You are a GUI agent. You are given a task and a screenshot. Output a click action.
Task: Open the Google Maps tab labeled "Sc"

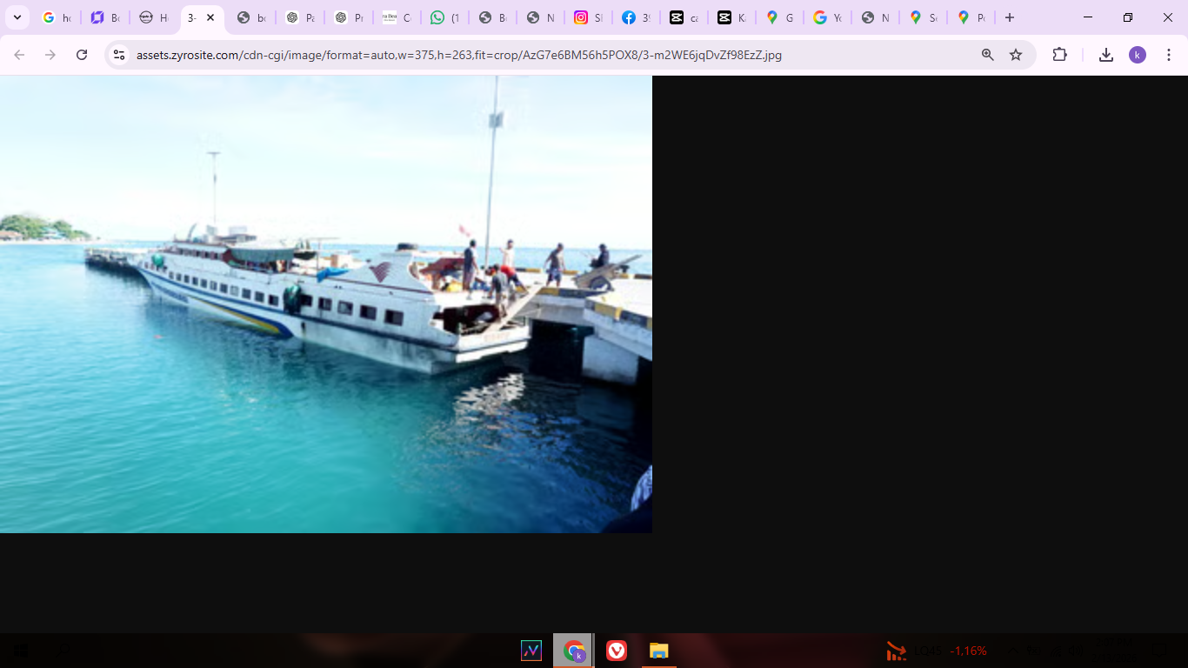click(x=924, y=17)
